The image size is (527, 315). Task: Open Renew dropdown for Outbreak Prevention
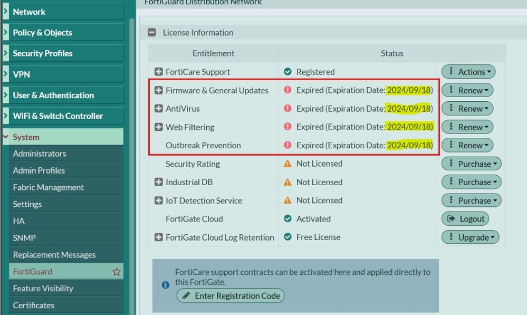pos(467,145)
